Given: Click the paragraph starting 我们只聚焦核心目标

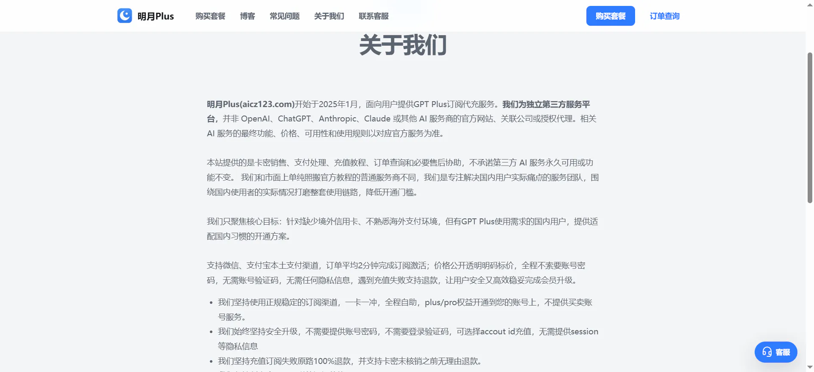Looking at the screenshot, I should coord(403,229).
